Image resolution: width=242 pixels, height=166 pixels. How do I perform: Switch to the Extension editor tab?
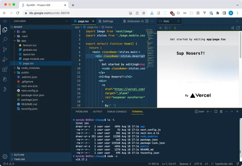click(x=134, y=21)
